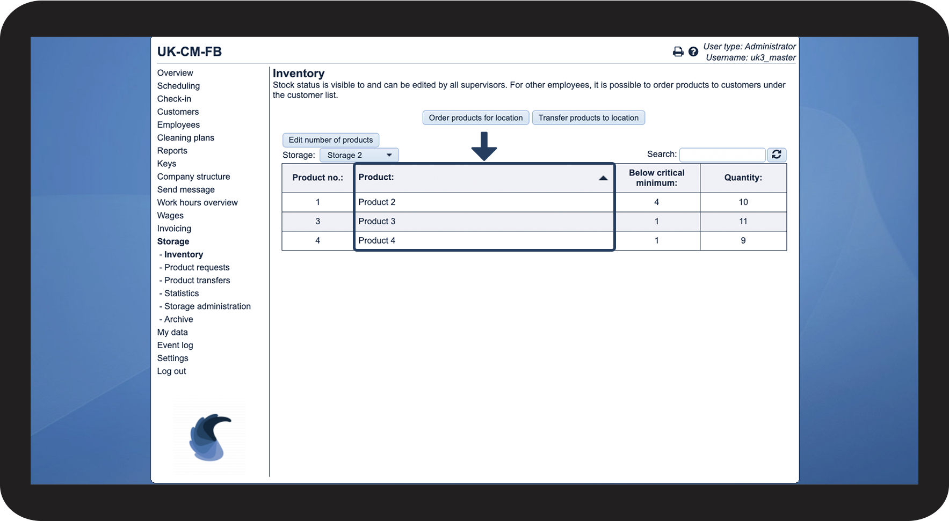The height and width of the screenshot is (521, 949).
Task: Focus the Search input field
Action: [722, 155]
